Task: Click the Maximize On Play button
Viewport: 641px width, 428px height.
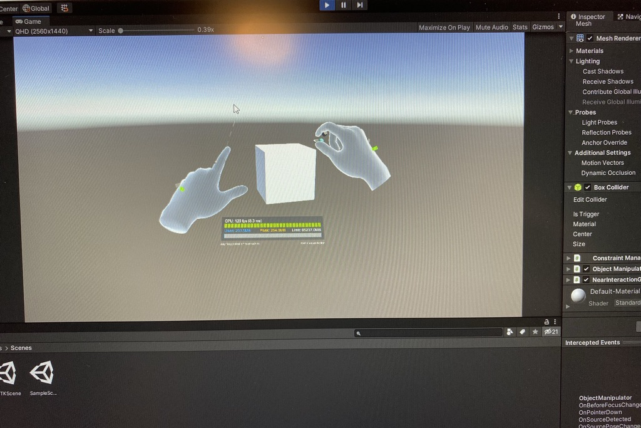Action: [x=444, y=28]
